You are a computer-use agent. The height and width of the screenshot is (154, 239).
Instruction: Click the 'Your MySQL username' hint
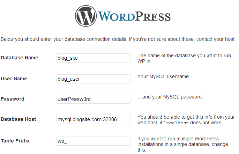tap(163, 76)
